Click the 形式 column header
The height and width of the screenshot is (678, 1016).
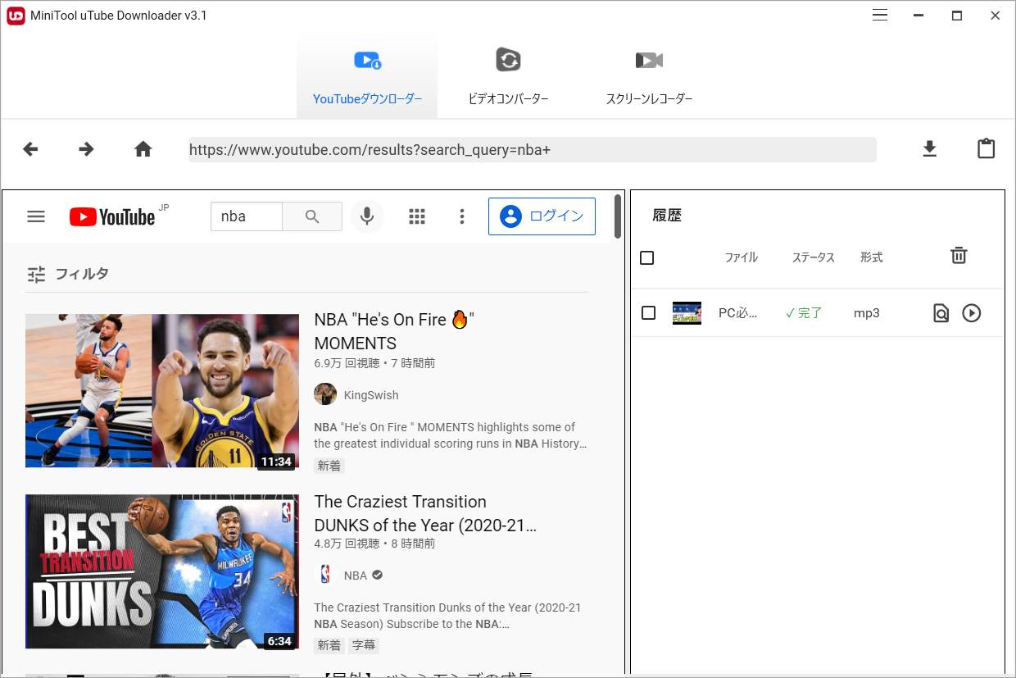[872, 257]
